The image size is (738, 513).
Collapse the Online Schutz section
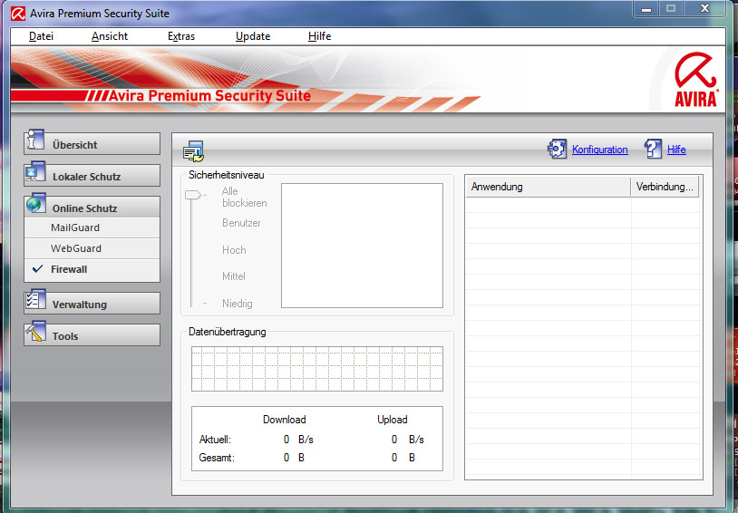(x=92, y=207)
